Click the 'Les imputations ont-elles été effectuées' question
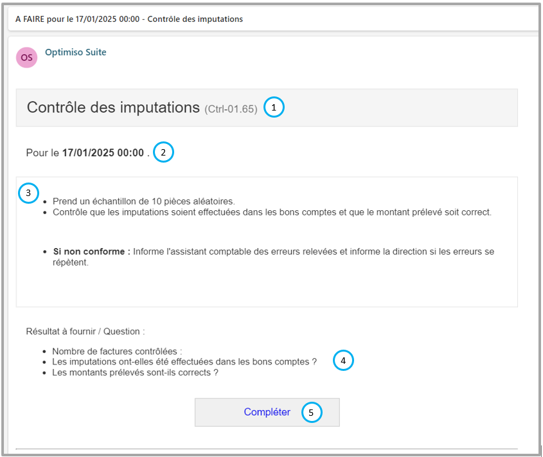The height and width of the screenshot is (457, 543). point(184,362)
